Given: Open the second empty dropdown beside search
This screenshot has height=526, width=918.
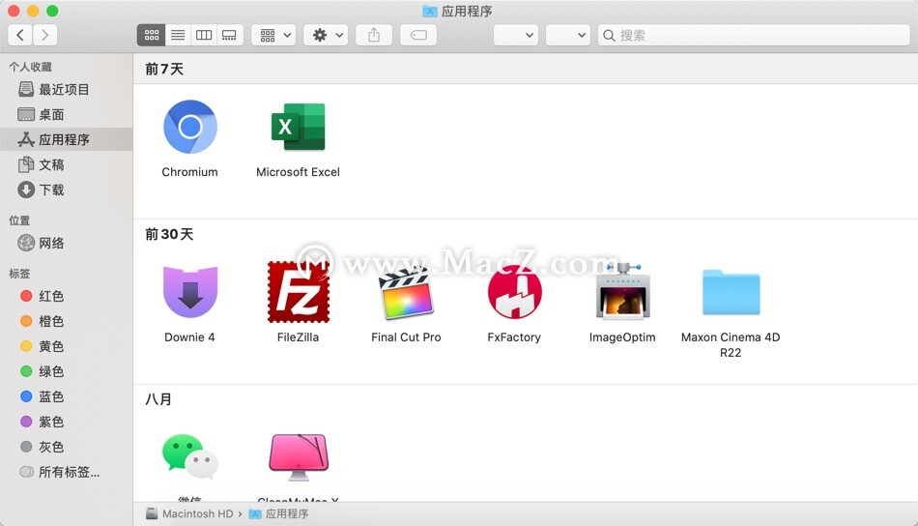Looking at the screenshot, I should click(x=568, y=35).
